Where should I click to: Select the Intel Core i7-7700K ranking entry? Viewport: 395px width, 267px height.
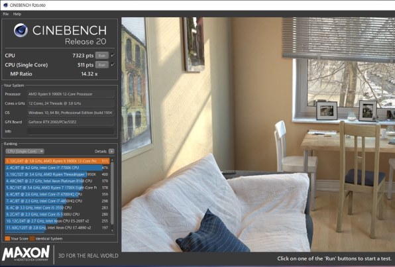(x=57, y=168)
